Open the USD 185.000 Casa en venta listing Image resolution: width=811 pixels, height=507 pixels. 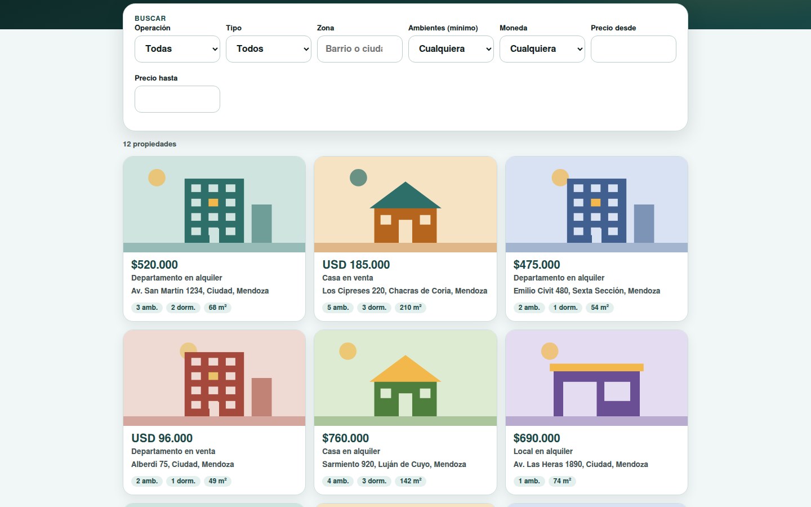(x=356, y=265)
